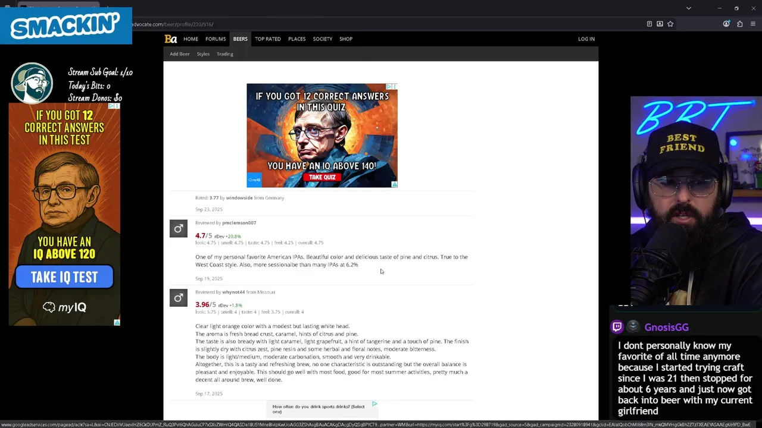This screenshot has height=428, width=762.
Task: Open the Trading sub-menu link
Action: (225, 54)
